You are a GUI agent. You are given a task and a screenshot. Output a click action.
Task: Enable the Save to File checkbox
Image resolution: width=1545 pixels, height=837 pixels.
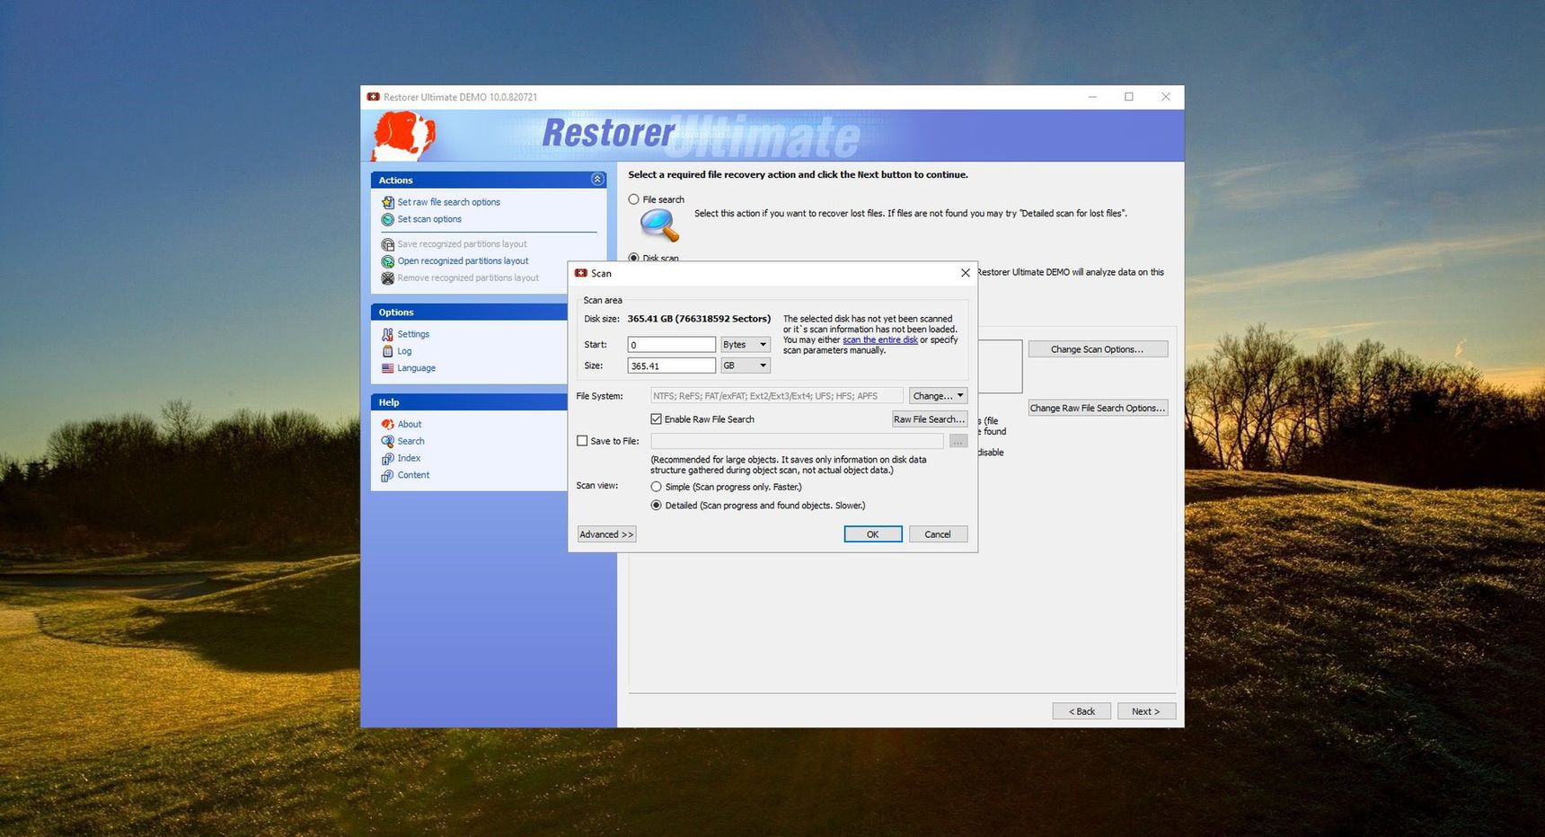(x=582, y=441)
